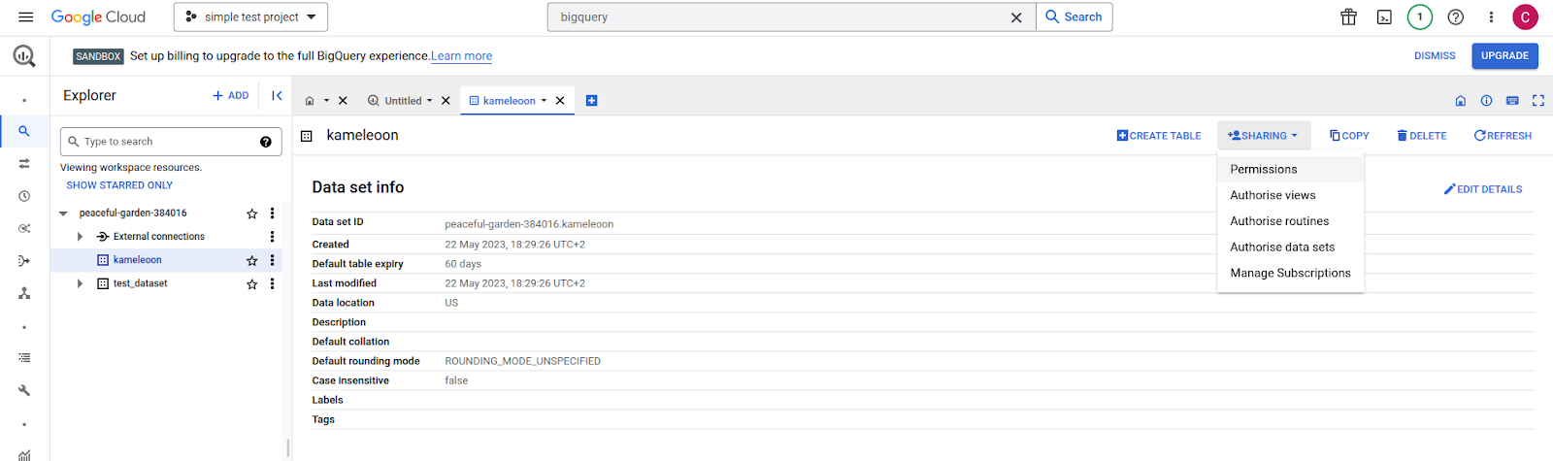
Task: Expand the test_dataset tree node
Action: click(80, 284)
